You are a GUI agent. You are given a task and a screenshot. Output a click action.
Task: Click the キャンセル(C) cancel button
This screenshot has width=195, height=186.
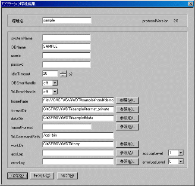(42, 176)
